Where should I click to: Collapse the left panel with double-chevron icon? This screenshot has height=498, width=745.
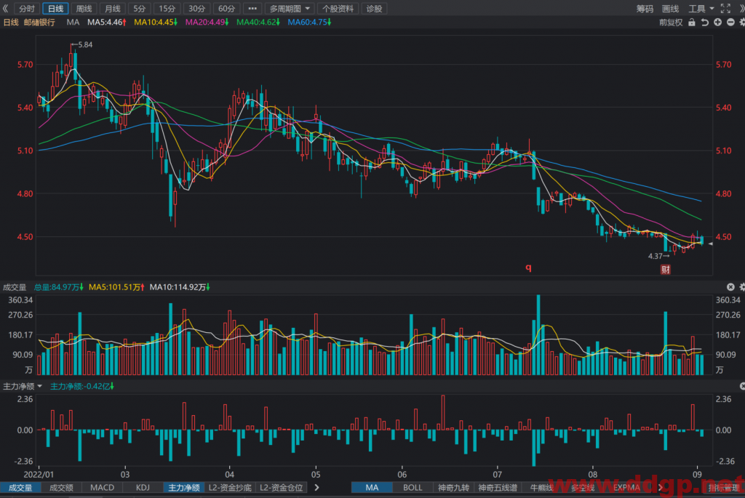tap(6, 9)
